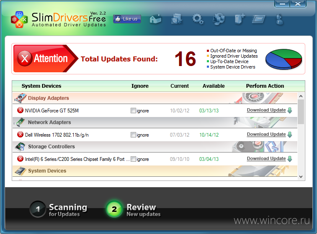The image size is (317, 234).
Task: Collapse the Display Adapters category header
Action: pyautogui.click(x=48, y=98)
